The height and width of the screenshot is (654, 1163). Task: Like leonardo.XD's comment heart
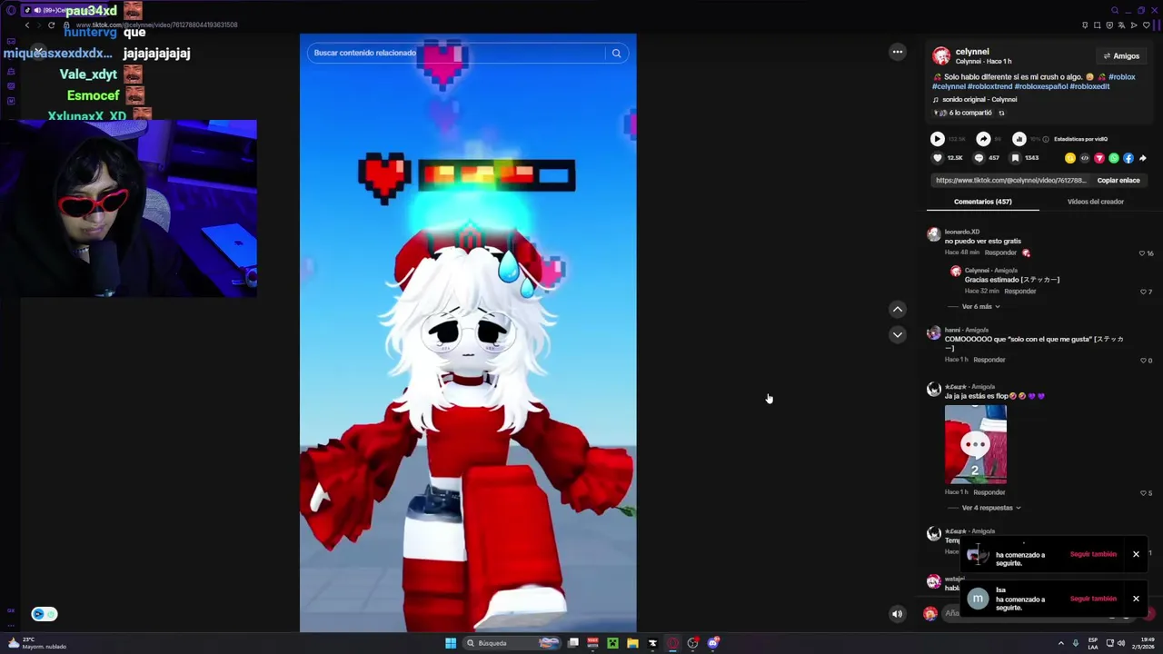click(x=1142, y=253)
